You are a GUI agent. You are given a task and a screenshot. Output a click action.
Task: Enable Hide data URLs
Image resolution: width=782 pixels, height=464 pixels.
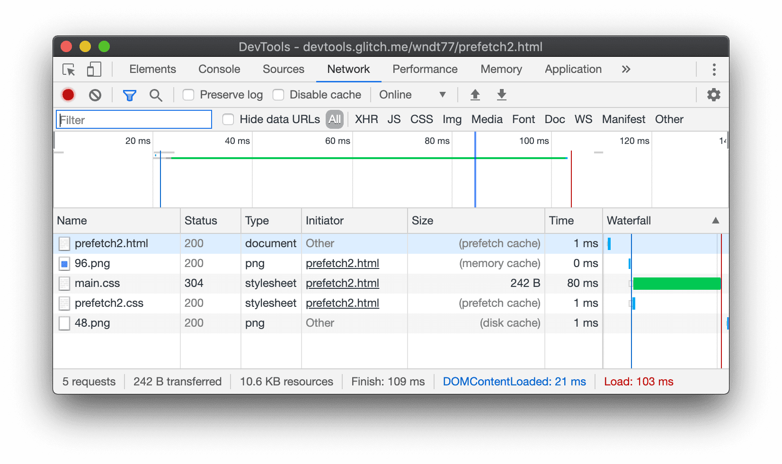click(228, 119)
